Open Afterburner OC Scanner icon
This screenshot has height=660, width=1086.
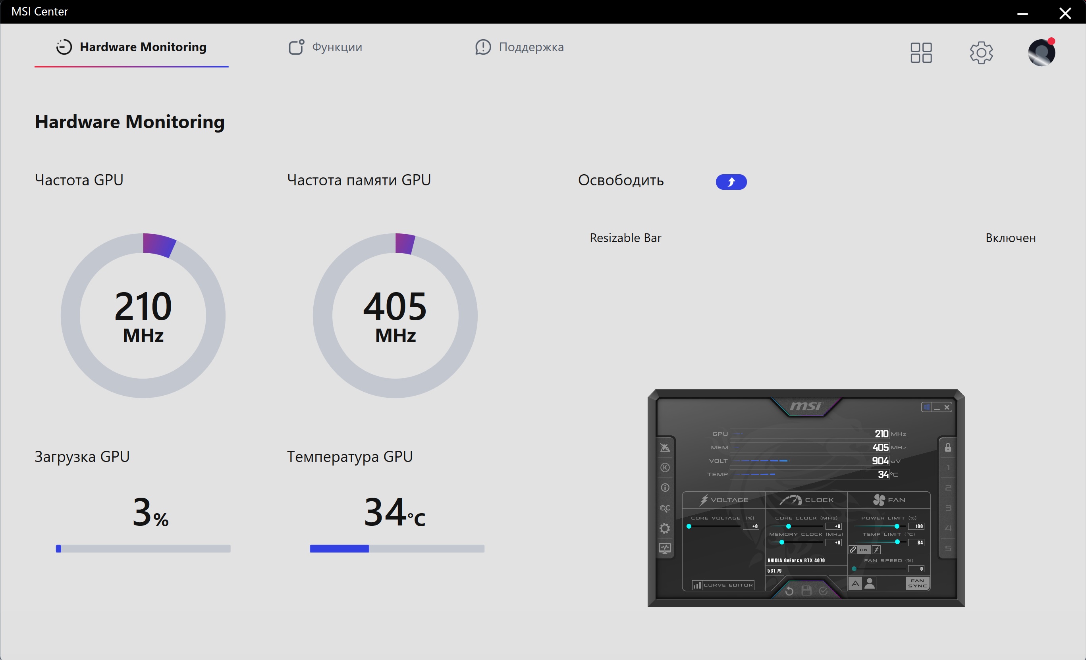pos(665,508)
